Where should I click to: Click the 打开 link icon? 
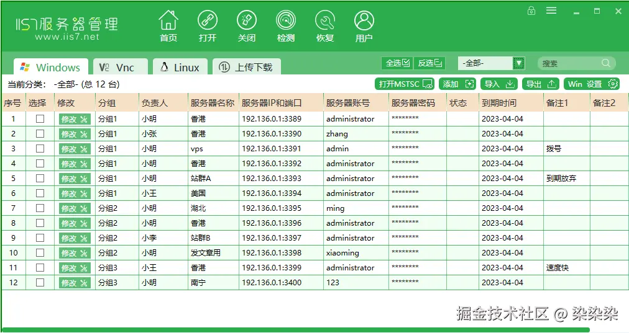coord(208,27)
